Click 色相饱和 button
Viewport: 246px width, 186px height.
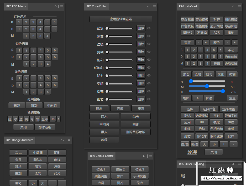tap(217, 129)
